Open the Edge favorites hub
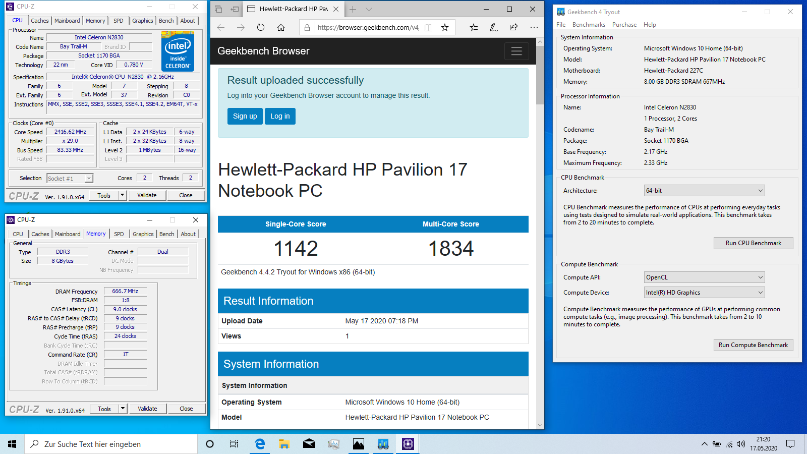 coord(474,28)
